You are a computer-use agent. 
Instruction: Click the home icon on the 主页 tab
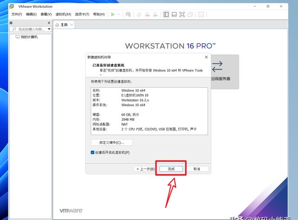pyautogui.click(x=57, y=25)
